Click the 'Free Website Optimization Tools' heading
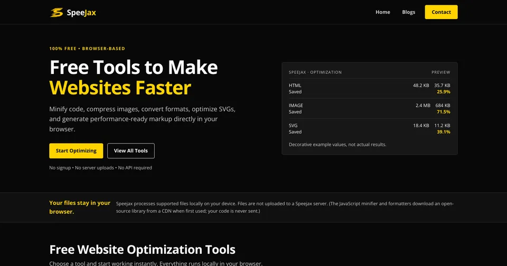 [142, 250]
